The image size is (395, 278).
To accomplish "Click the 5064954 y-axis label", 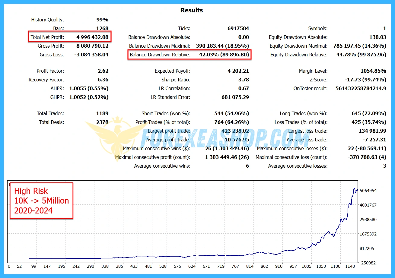I will [368, 191].
